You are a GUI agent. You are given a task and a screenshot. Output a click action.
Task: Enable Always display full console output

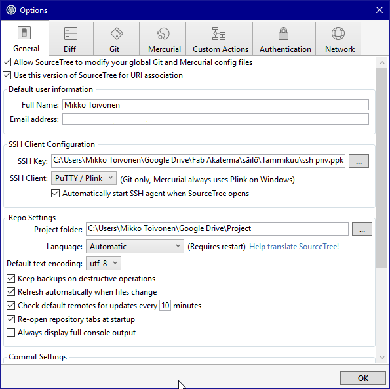(x=10, y=332)
